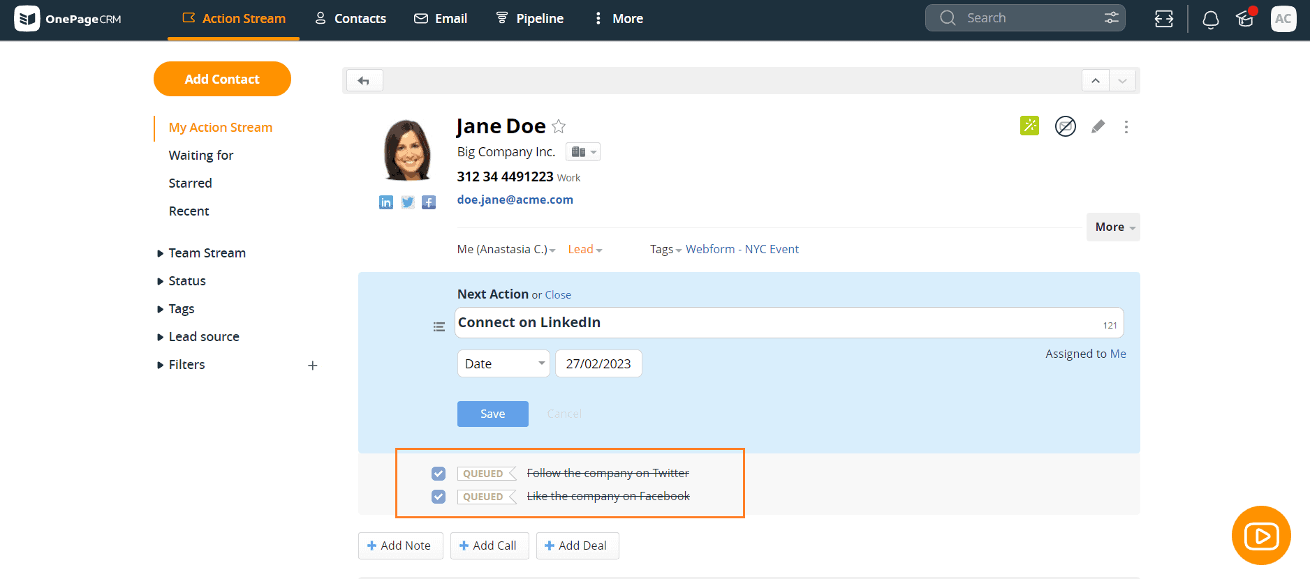Open the top navigation More menu
The image size is (1310, 579).
[619, 19]
